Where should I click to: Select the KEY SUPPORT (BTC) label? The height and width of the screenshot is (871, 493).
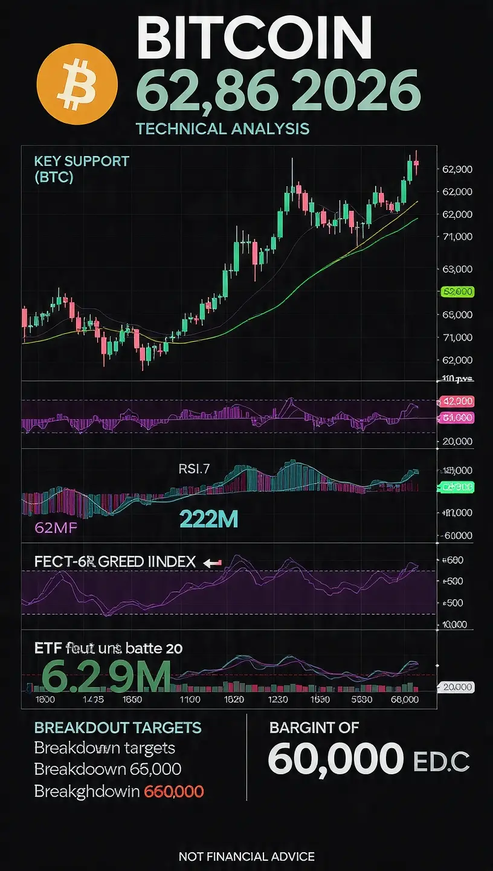(x=82, y=169)
